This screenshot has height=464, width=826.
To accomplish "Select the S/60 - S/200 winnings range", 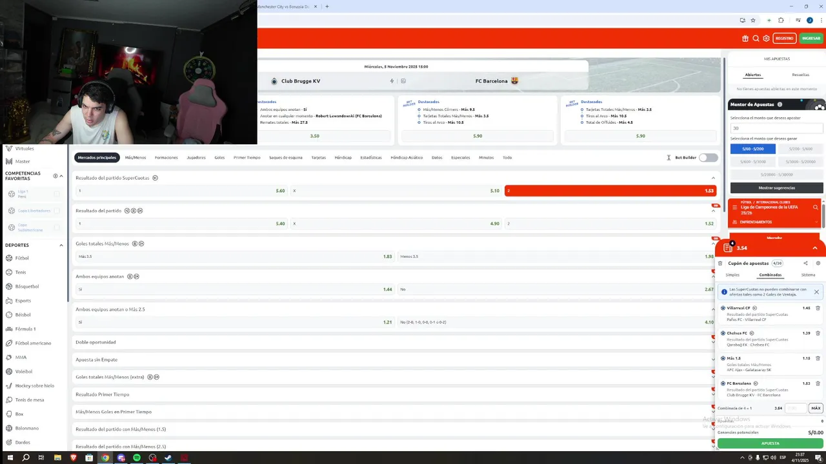I will [752, 149].
